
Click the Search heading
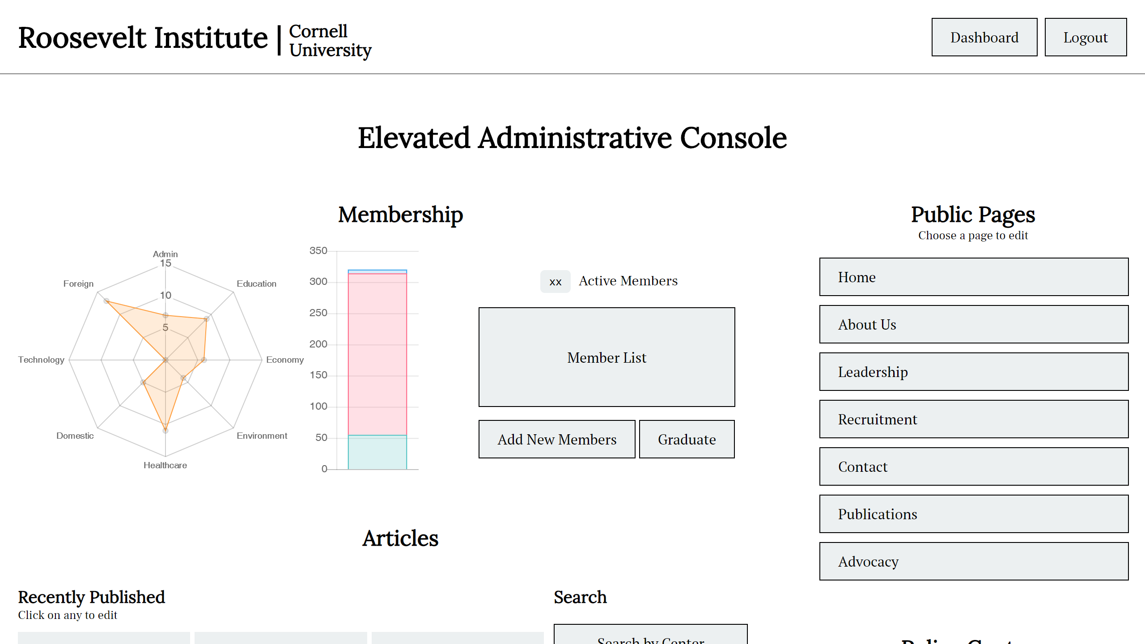[x=580, y=597]
